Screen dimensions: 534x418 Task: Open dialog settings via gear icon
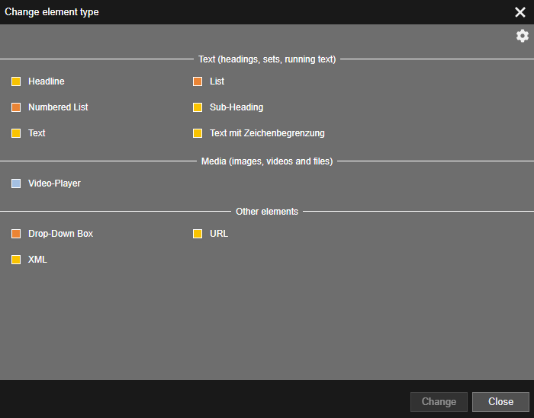522,36
